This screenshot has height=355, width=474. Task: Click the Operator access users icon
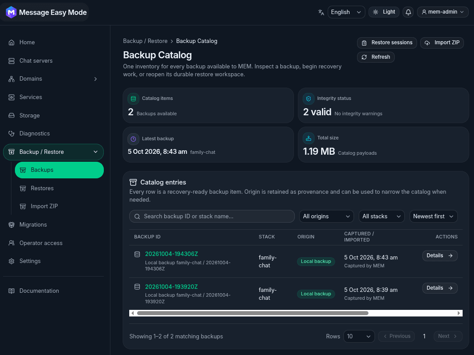[11, 243]
